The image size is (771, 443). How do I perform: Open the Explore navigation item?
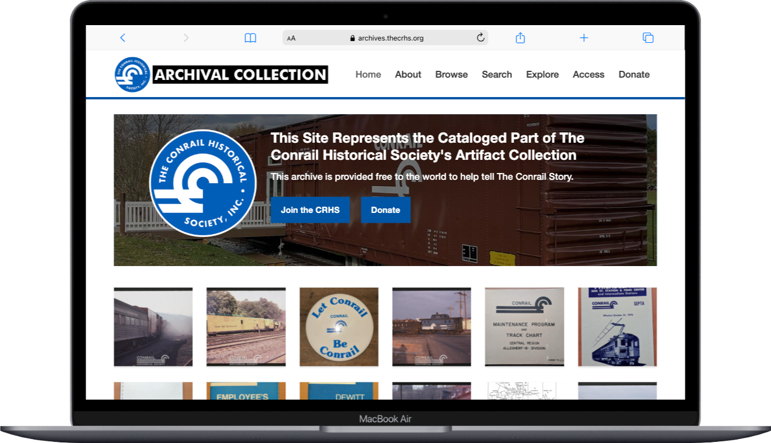pos(542,74)
